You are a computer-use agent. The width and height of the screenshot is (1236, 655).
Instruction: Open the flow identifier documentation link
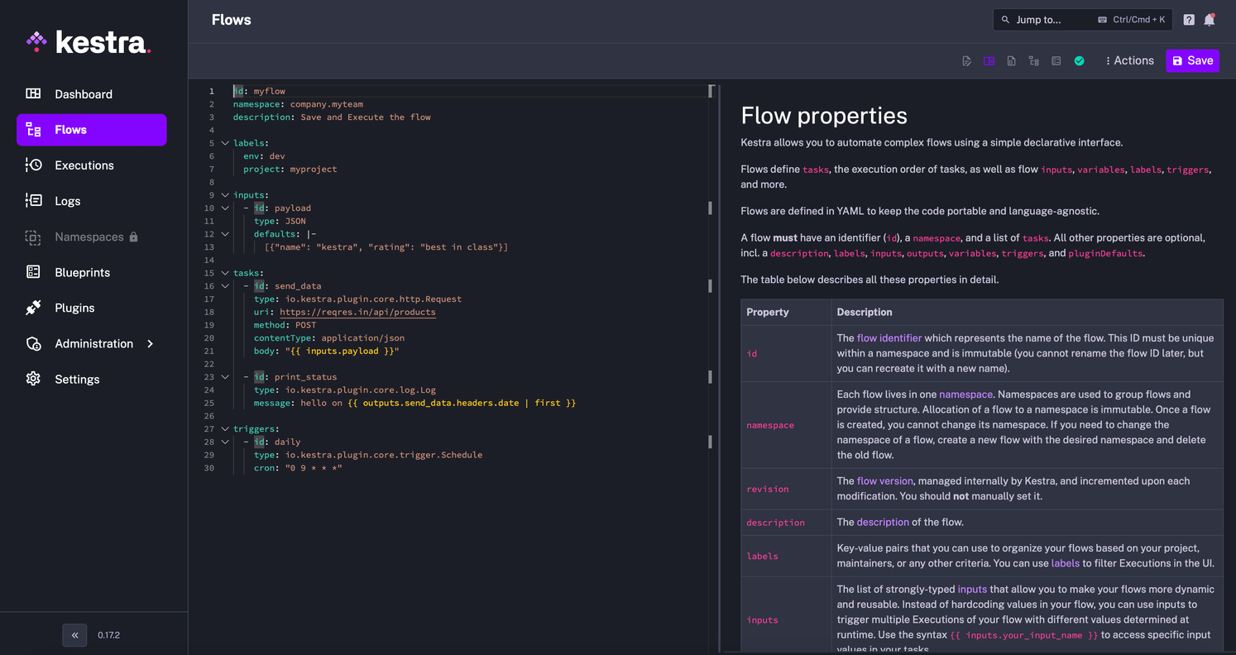(889, 338)
